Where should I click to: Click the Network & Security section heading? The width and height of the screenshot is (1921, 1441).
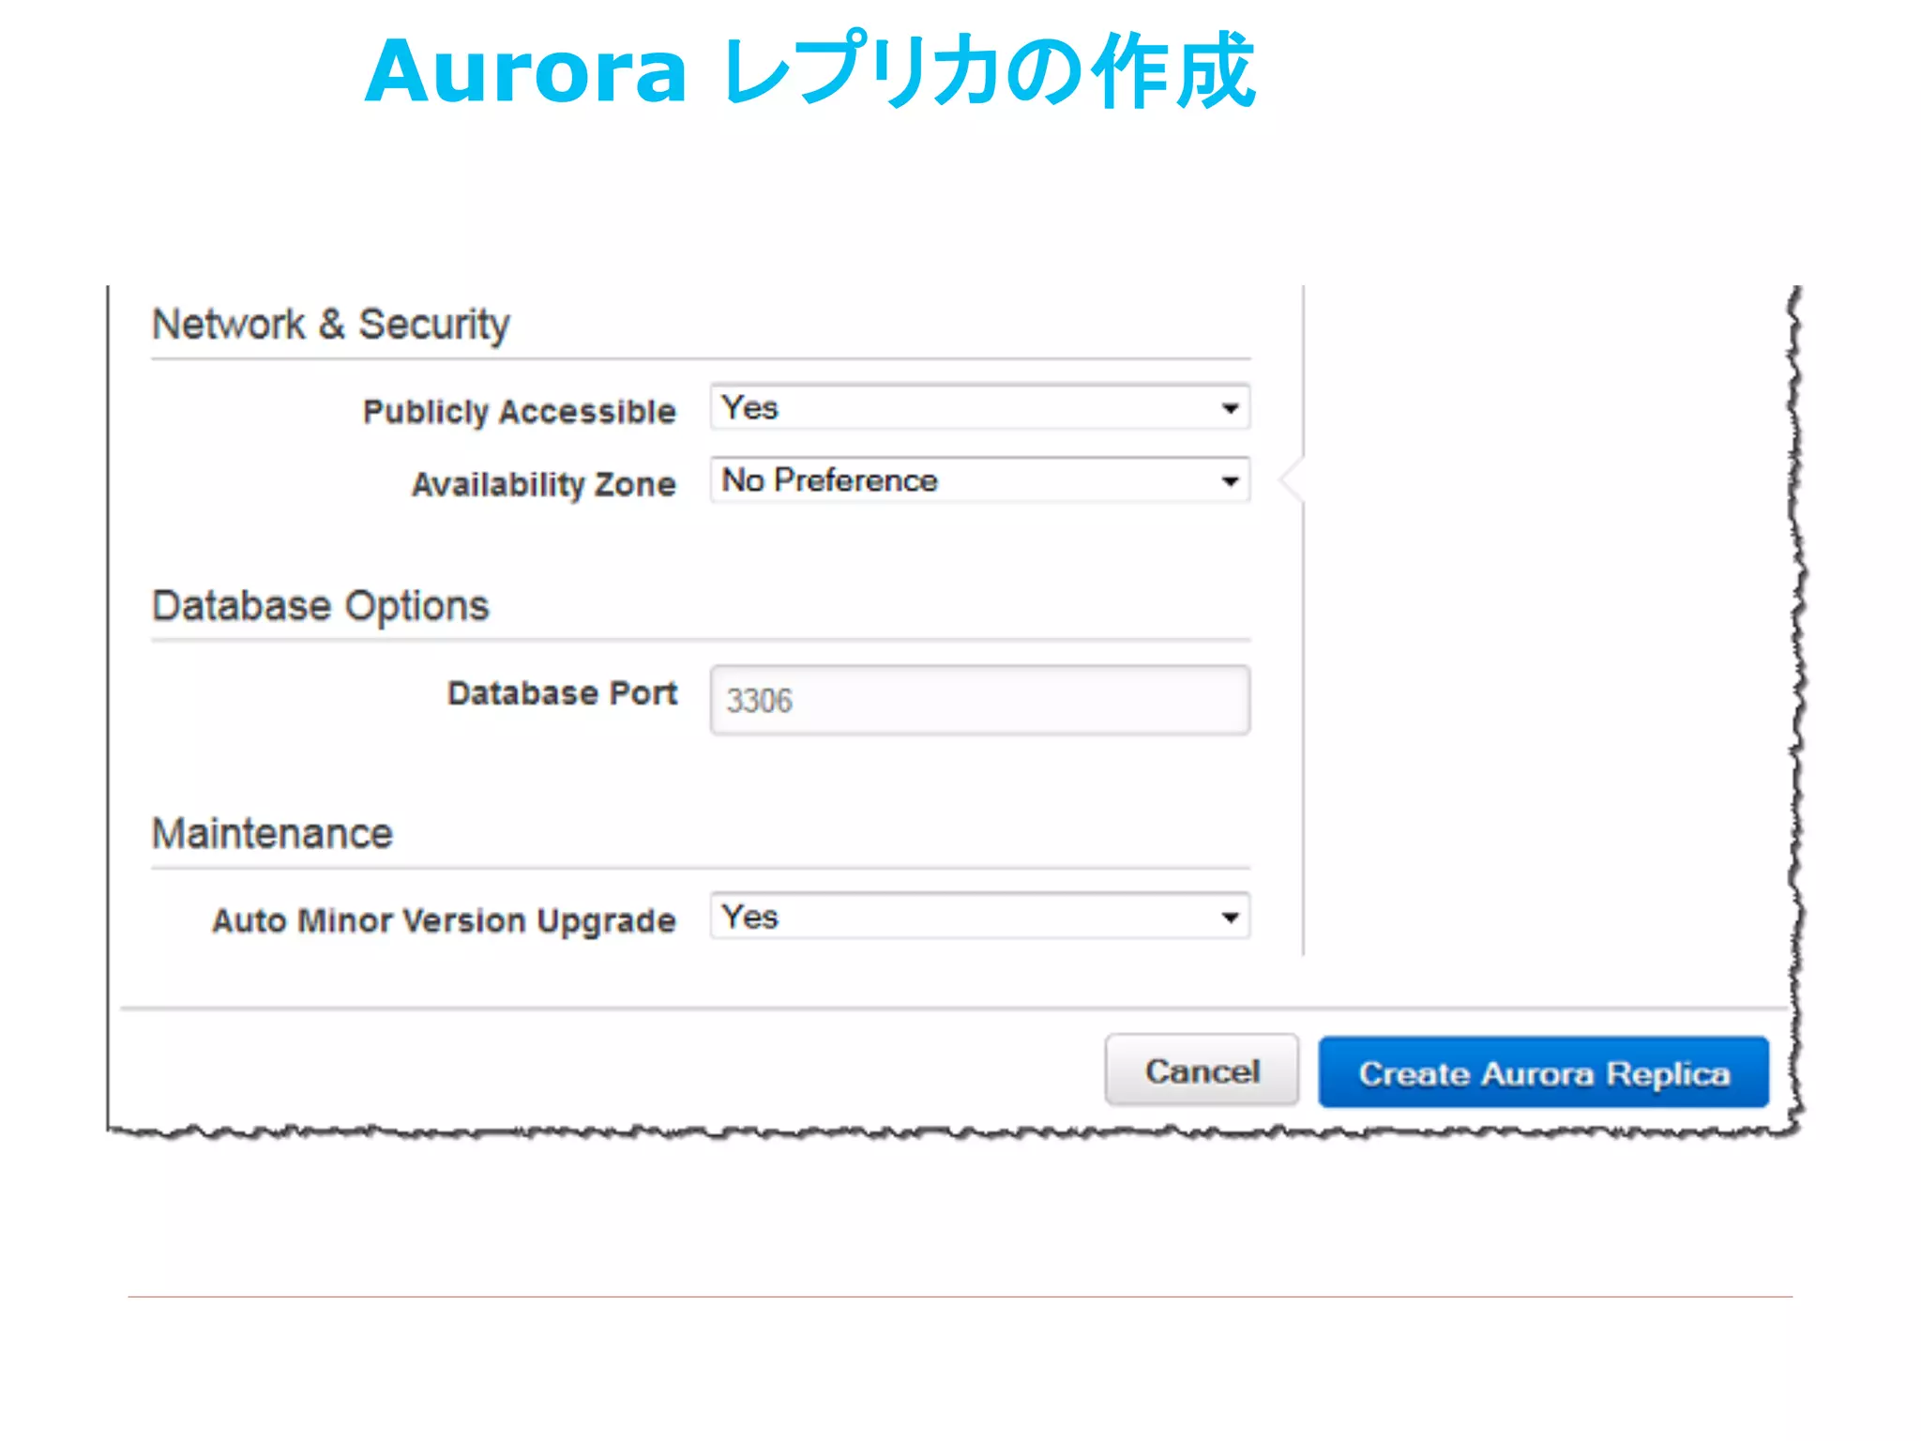(x=330, y=325)
